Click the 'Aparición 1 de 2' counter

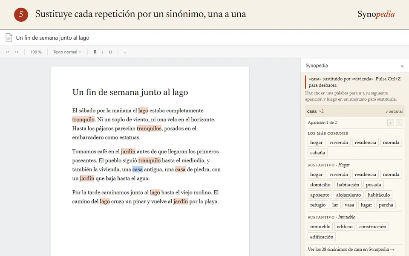(x=322, y=122)
